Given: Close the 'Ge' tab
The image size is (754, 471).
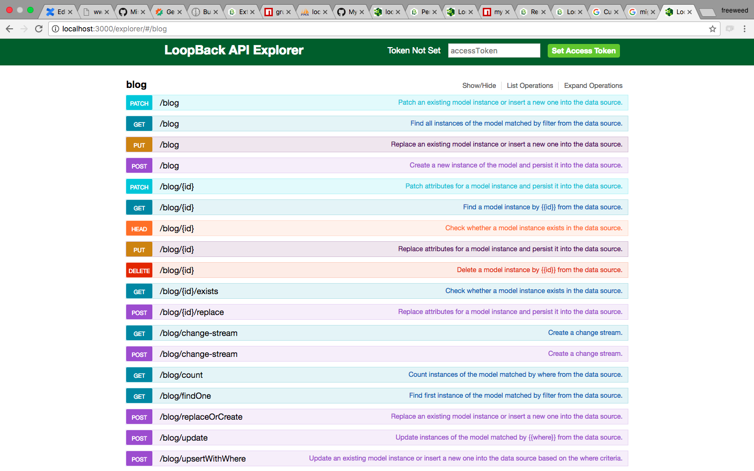Looking at the screenshot, I should pyautogui.click(x=180, y=12).
